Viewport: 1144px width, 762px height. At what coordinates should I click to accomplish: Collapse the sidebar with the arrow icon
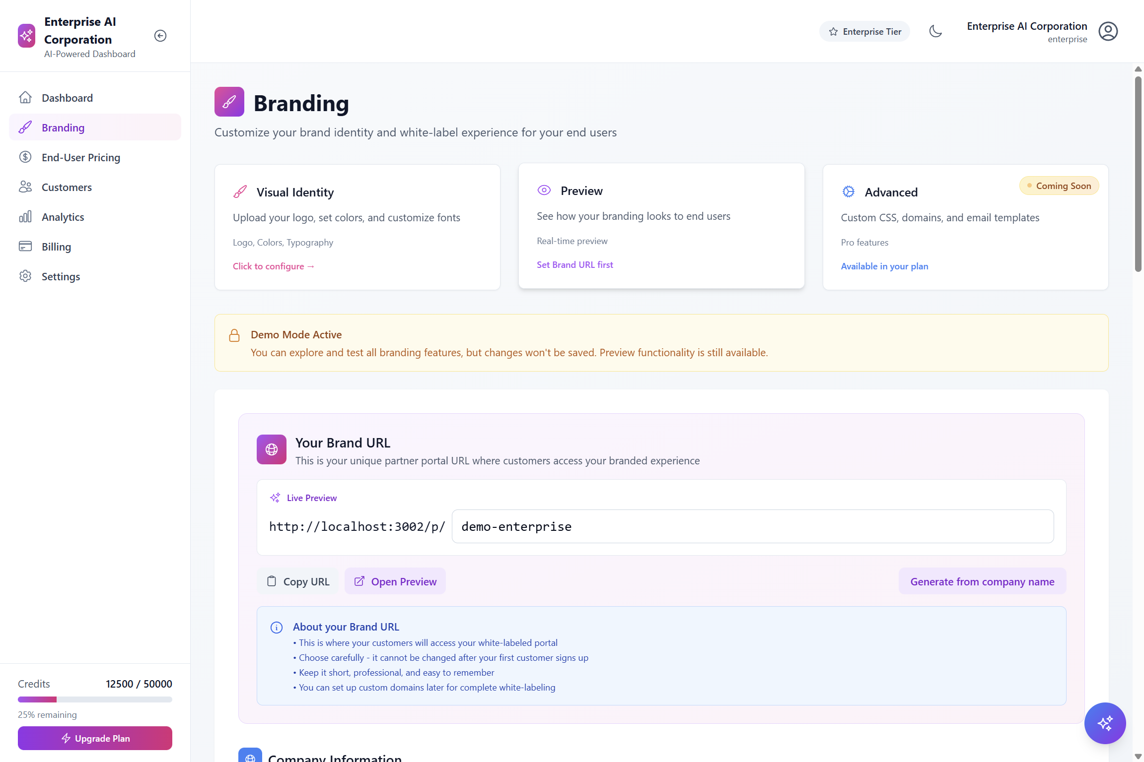[x=160, y=36]
